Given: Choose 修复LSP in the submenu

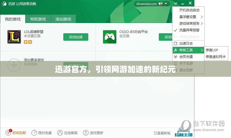Looking at the screenshot, I should (216, 50).
